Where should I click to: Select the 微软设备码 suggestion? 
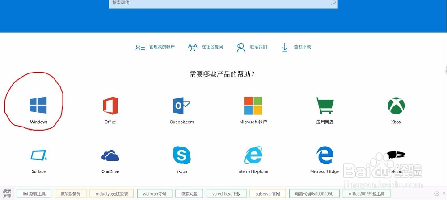71,194
